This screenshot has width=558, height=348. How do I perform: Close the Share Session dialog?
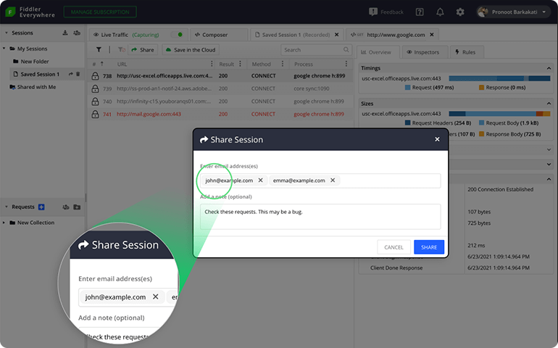(x=438, y=139)
